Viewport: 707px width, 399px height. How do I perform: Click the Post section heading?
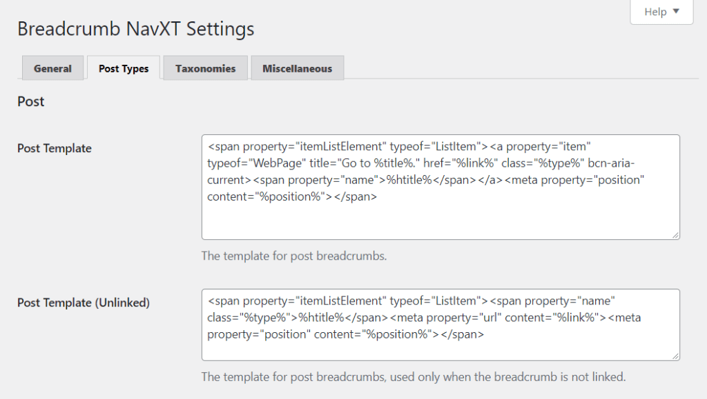click(30, 101)
